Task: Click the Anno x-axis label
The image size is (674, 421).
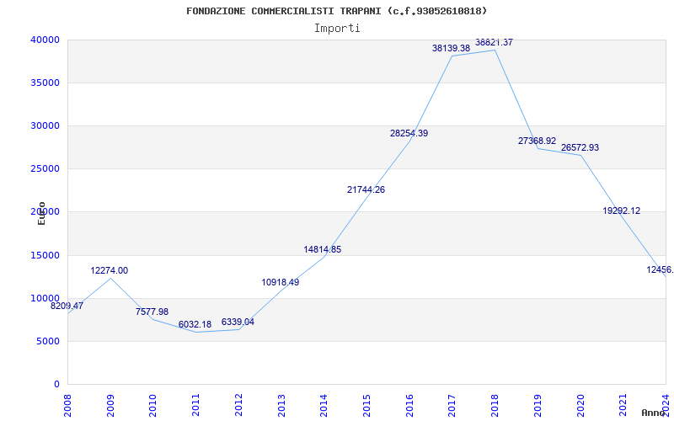Action: pos(654,413)
